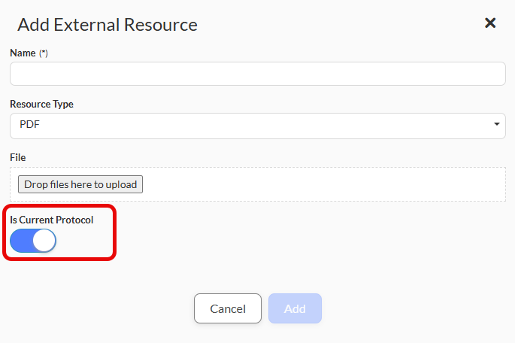
Task: Select the PDF value in combo box
Action: coord(29,124)
